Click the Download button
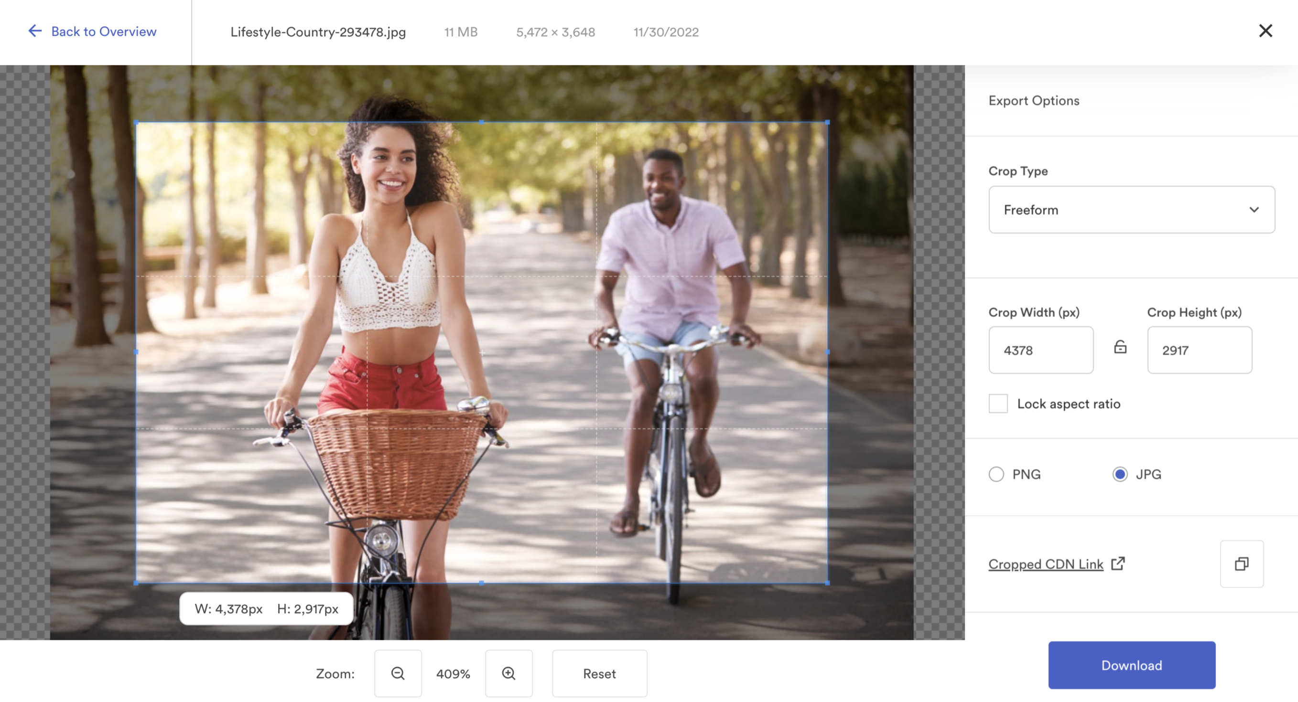This screenshot has height=702, width=1298. (x=1131, y=664)
